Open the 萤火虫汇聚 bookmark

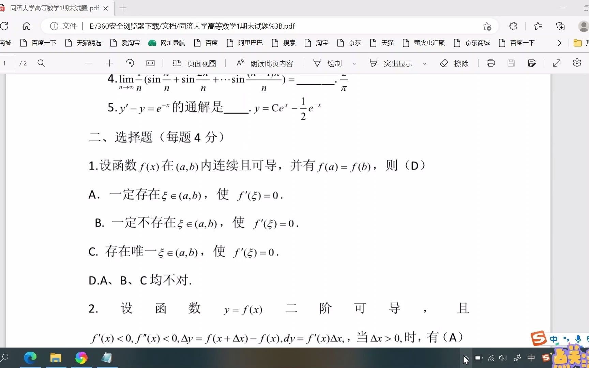pyautogui.click(x=424, y=43)
